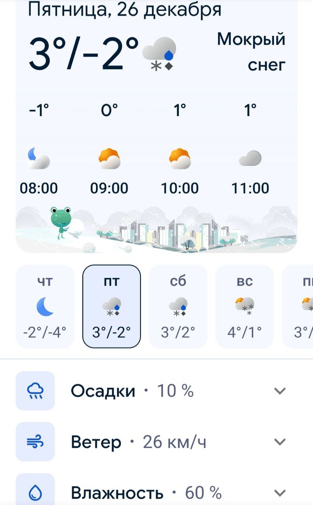
Task: Tap the precipitation rain cloud icon
Action: [x=35, y=391]
